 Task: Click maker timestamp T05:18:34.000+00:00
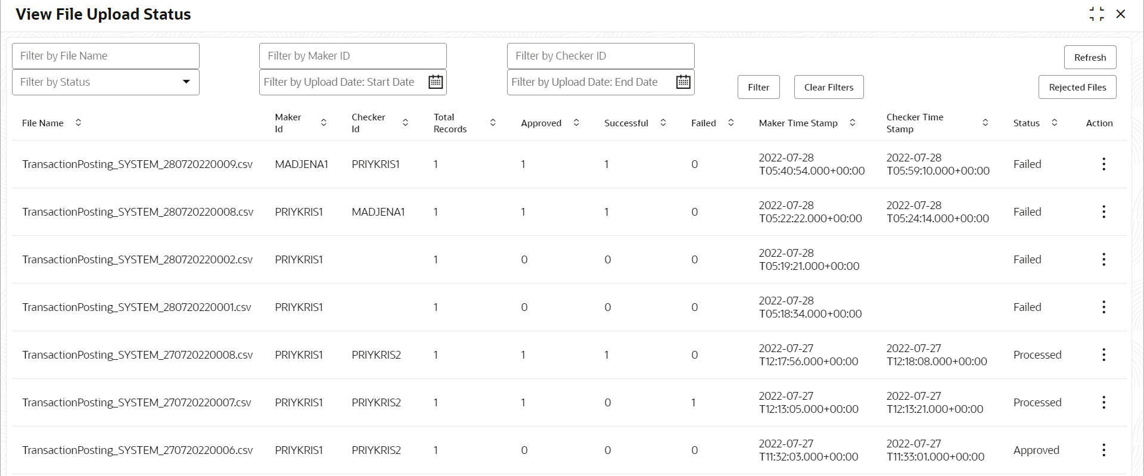pos(810,314)
